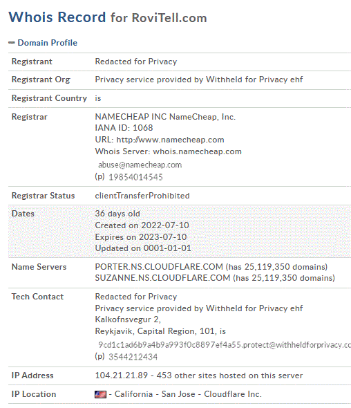The height and width of the screenshot is (408, 351).
Task: Click the Created on 2022-07-10 date
Action: (142, 225)
